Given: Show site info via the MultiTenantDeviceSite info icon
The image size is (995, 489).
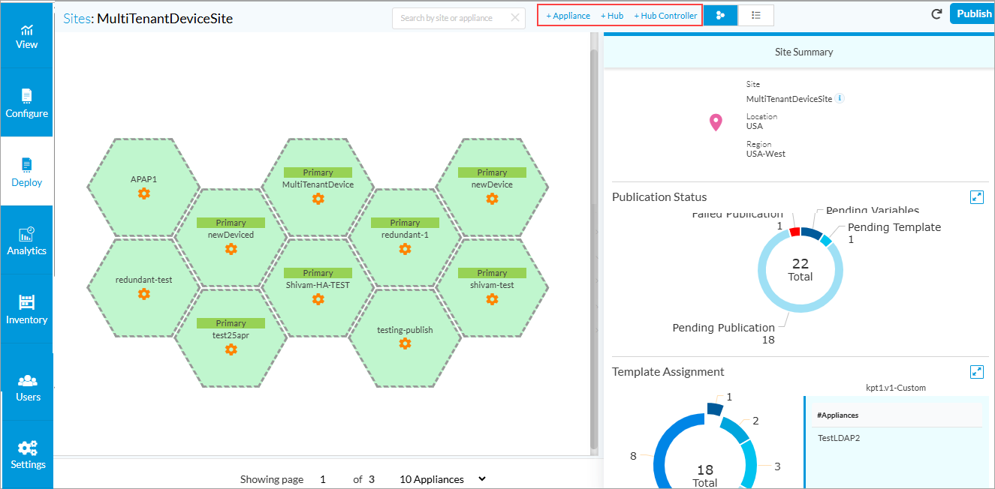Looking at the screenshot, I should [x=840, y=98].
